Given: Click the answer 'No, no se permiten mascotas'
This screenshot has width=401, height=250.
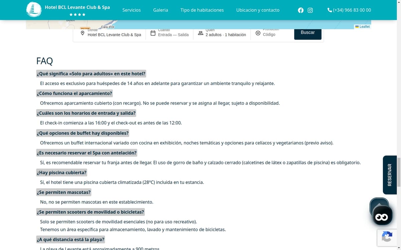Looking at the screenshot, I should [97, 202].
